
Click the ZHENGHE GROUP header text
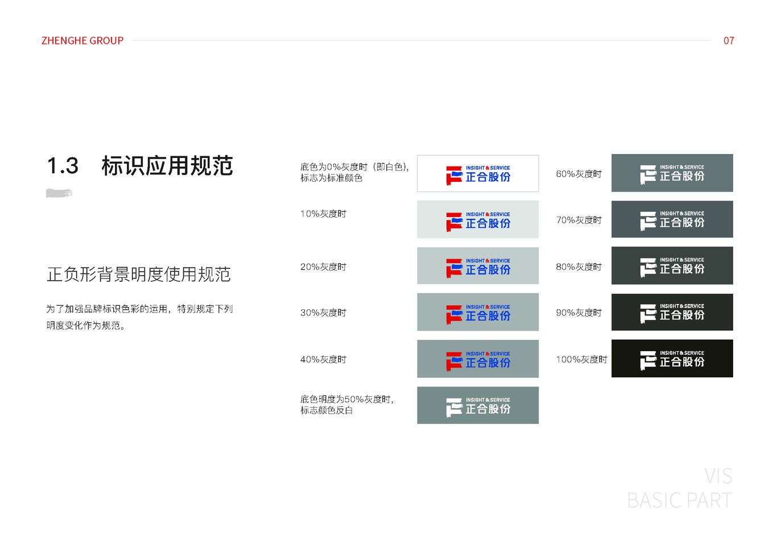click(82, 40)
